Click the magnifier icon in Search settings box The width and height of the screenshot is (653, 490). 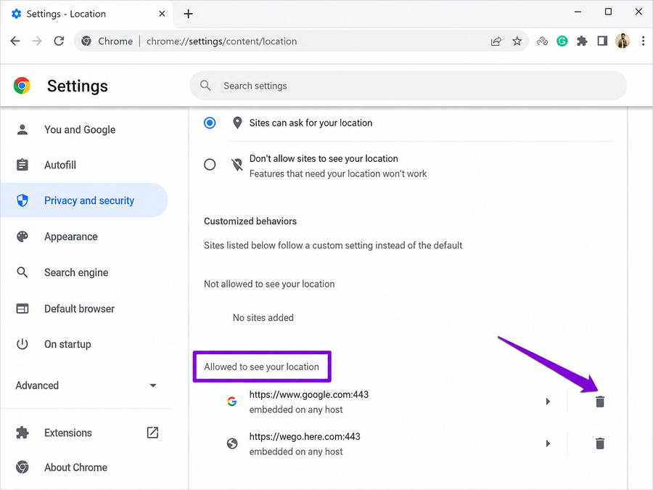pos(205,86)
